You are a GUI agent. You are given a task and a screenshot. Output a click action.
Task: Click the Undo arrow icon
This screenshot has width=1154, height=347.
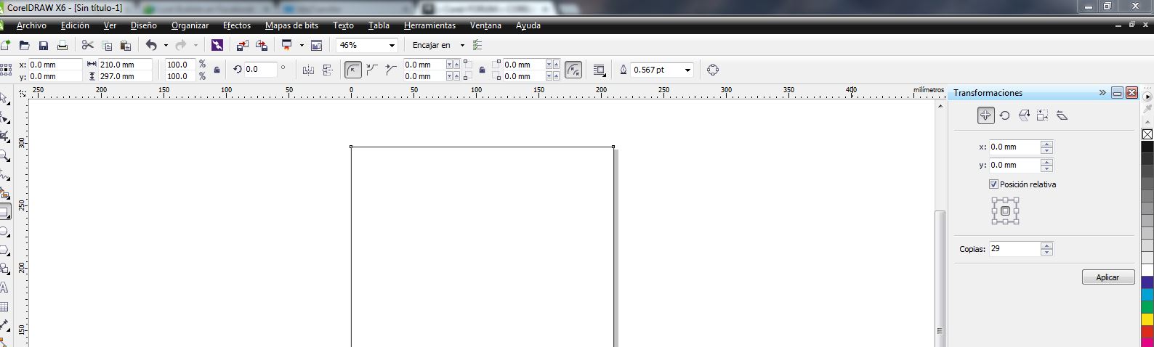coord(151,46)
